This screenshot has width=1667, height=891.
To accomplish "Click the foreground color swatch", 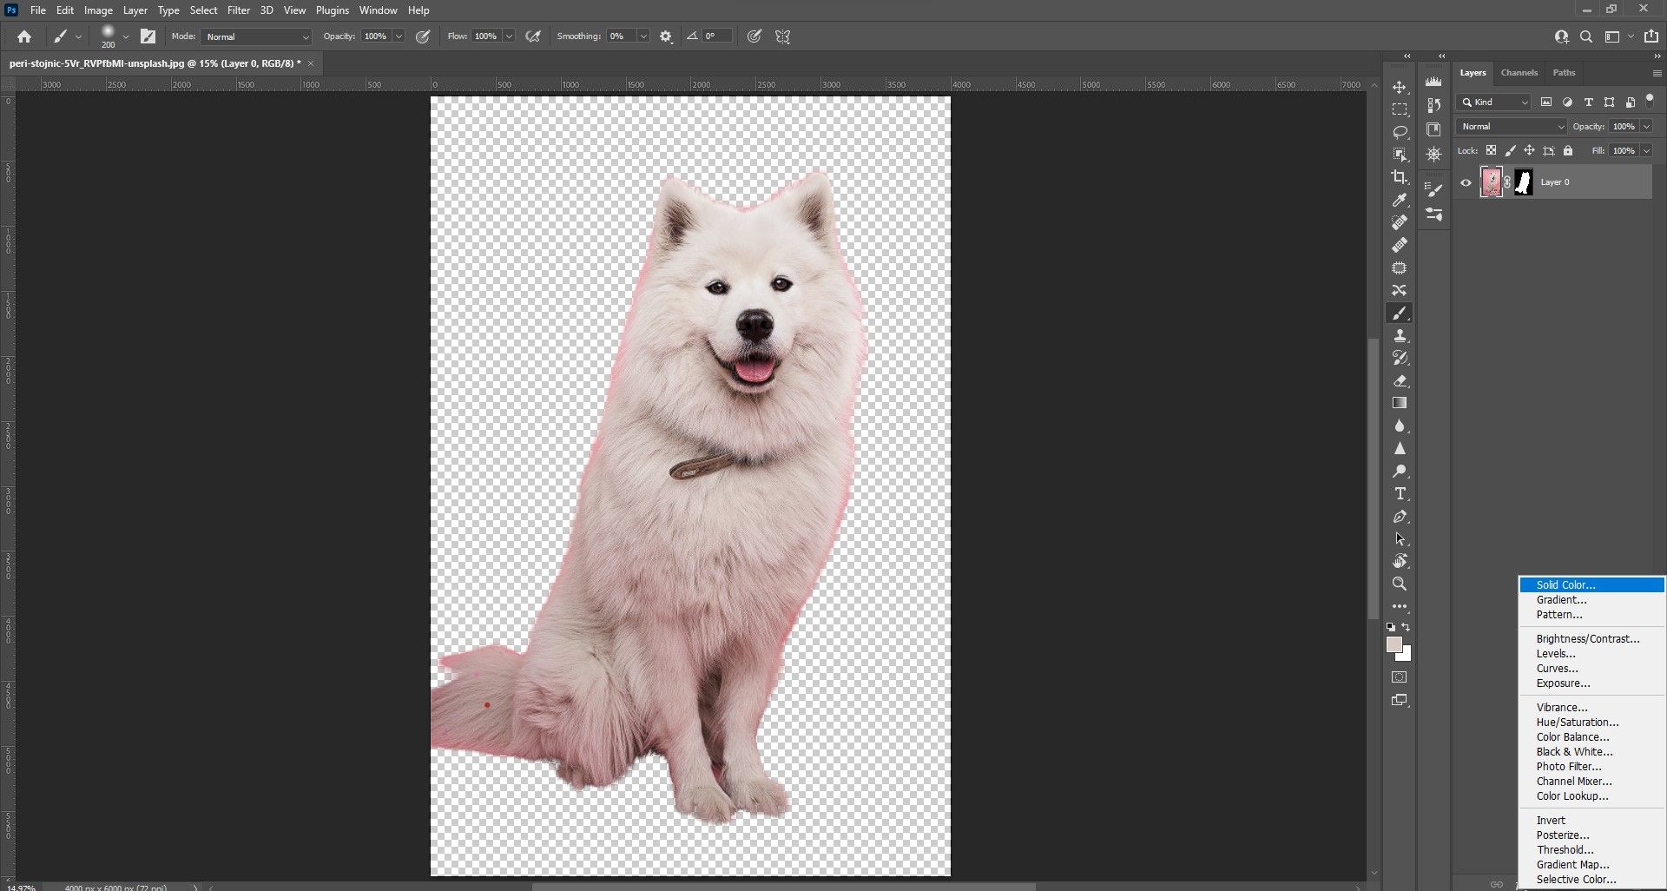I will (1394, 644).
